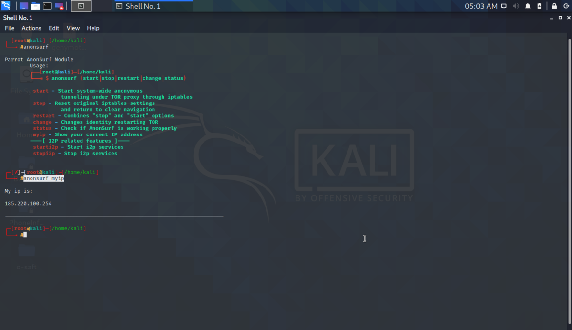The width and height of the screenshot is (572, 330).
Task: Click the screen recorder panel icon
Action: 59,6
